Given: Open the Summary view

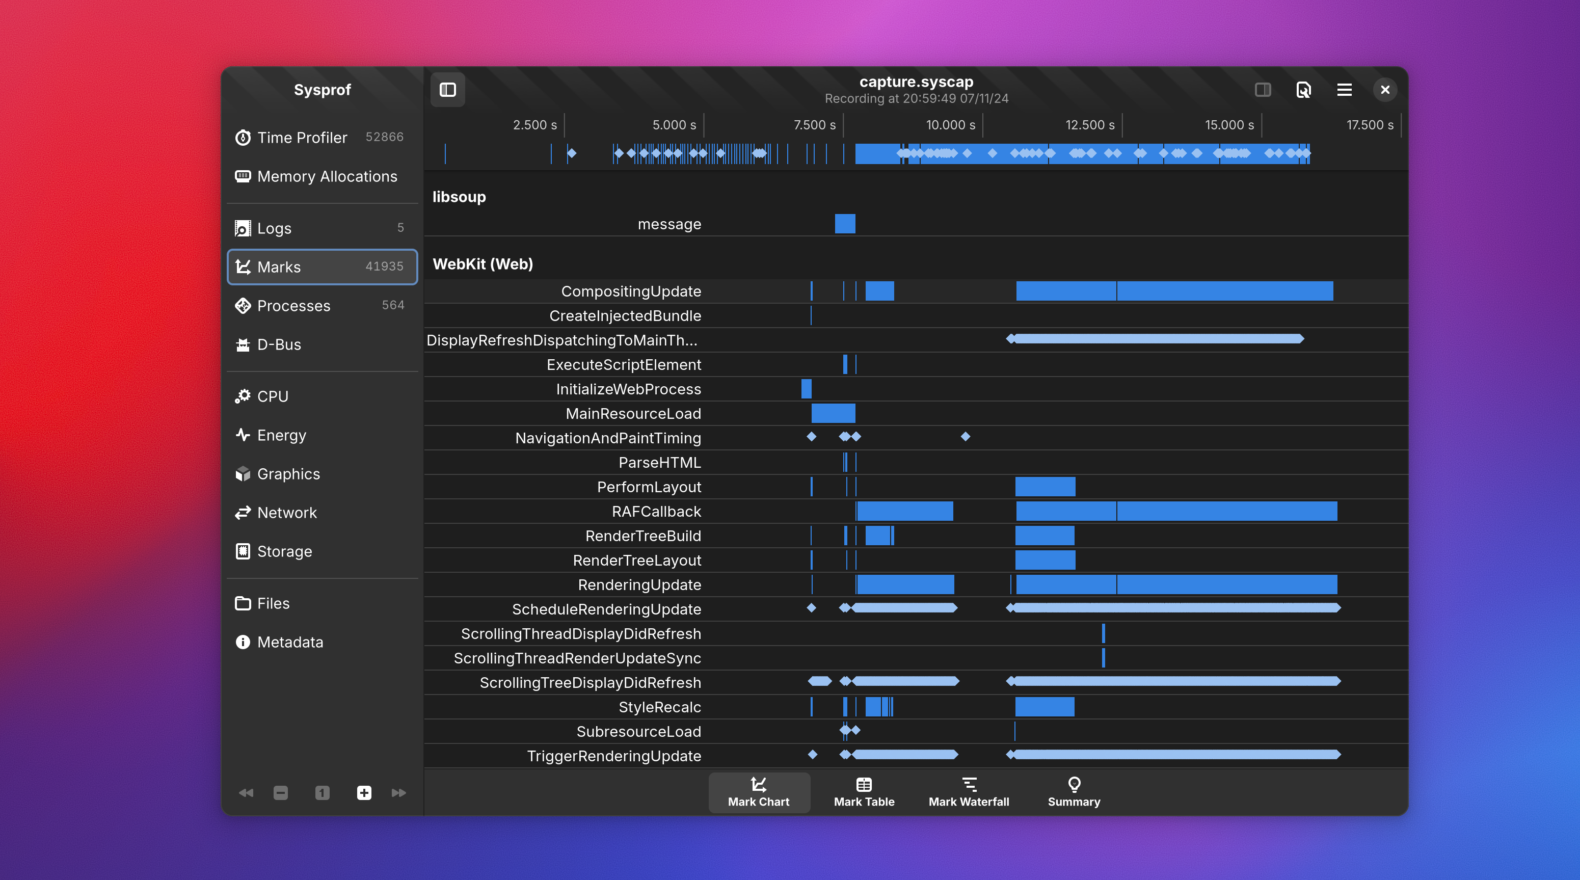Looking at the screenshot, I should click(1074, 792).
